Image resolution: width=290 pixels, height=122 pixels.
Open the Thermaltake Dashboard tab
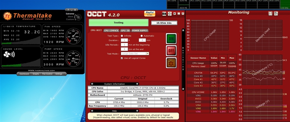pyautogui.click(x=24, y=74)
